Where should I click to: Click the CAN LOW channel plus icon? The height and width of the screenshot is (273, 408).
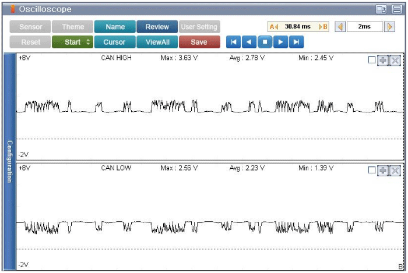click(x=383, y=171)
